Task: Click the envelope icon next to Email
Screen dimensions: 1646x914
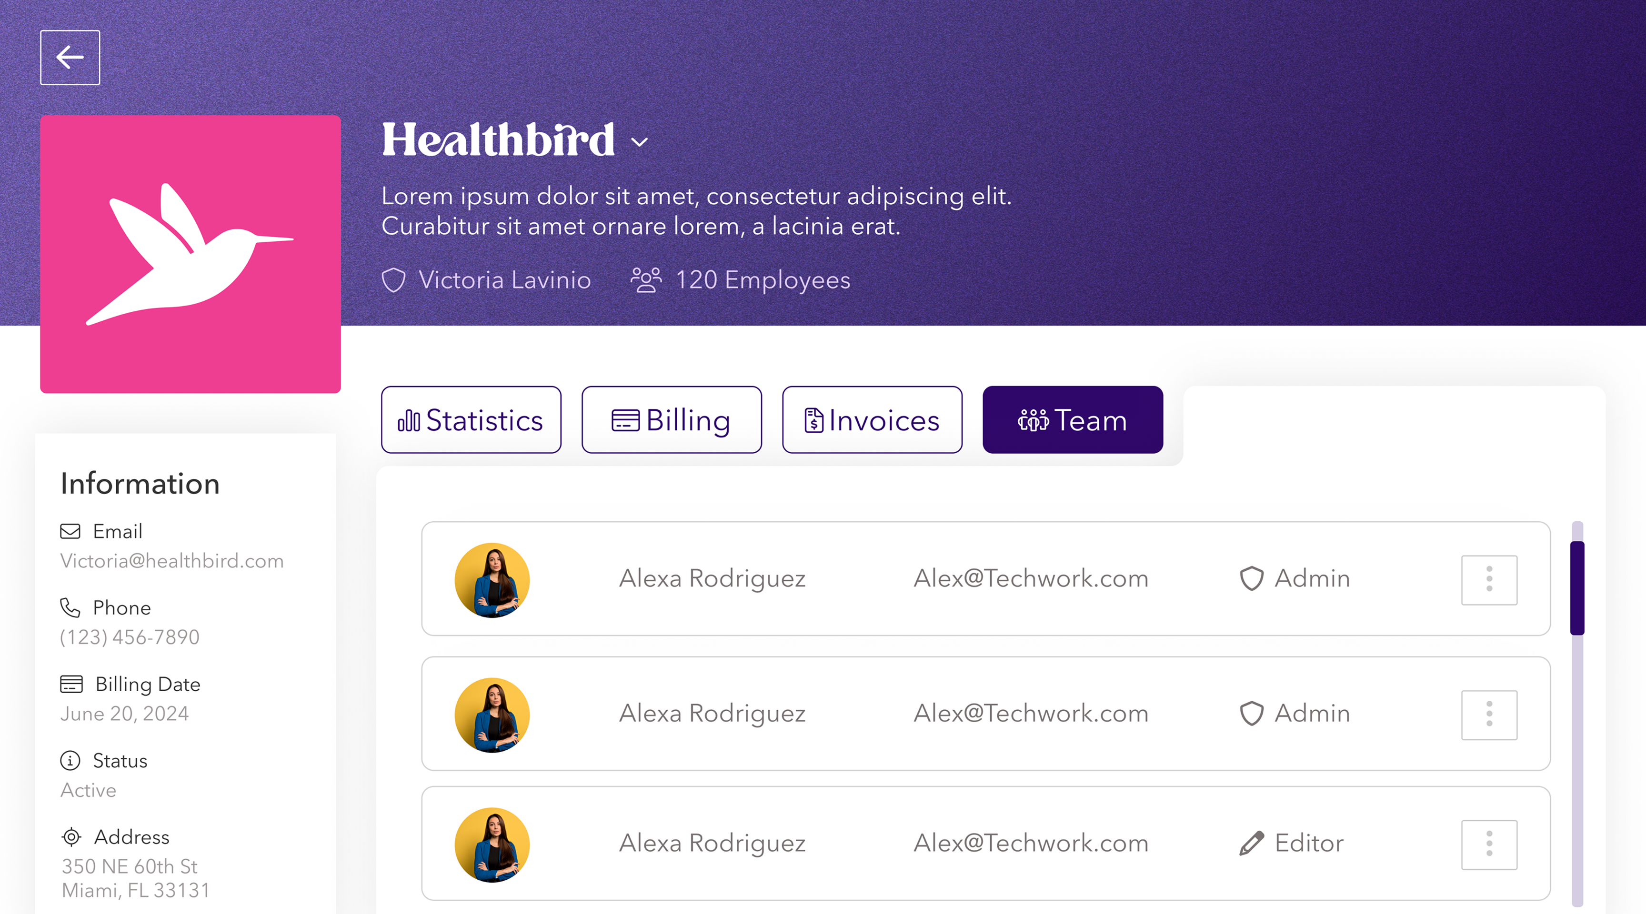Action: click(70, 531)
